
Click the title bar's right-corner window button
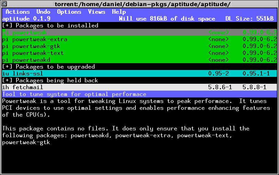click(x=275, y=4)
